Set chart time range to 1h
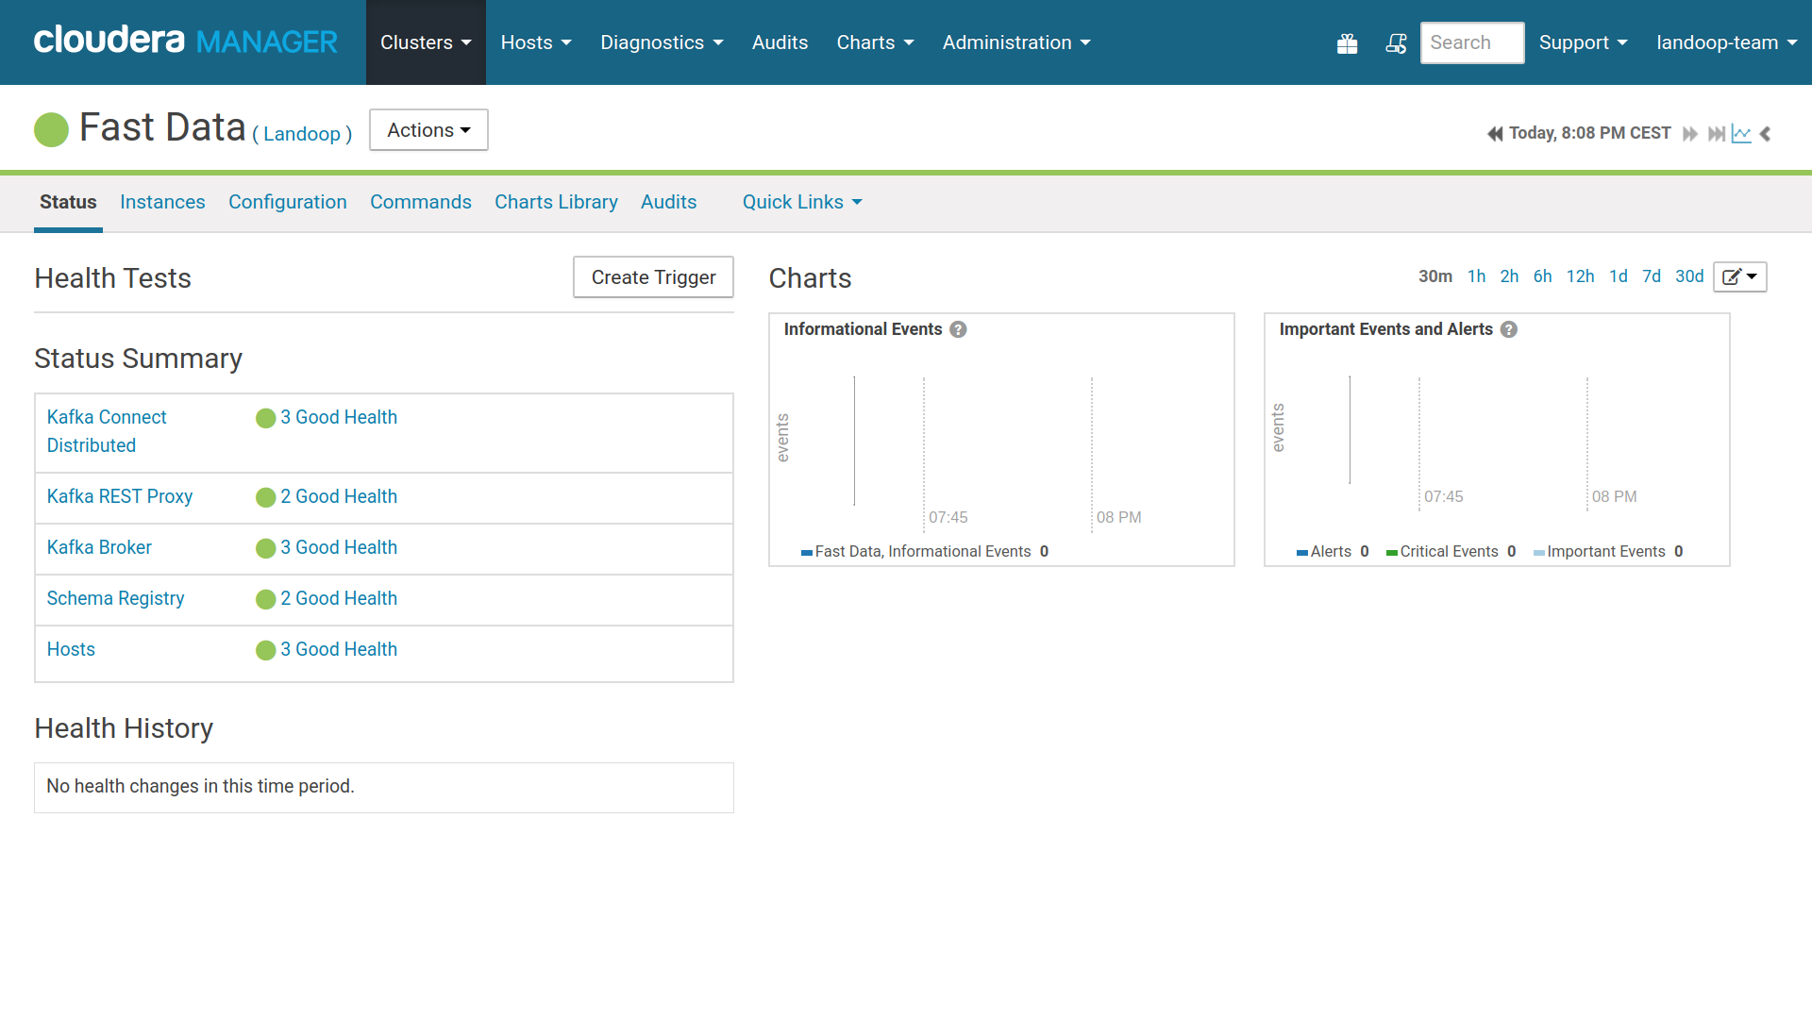This screenshot has width=1812, height=1019. 1476,276
